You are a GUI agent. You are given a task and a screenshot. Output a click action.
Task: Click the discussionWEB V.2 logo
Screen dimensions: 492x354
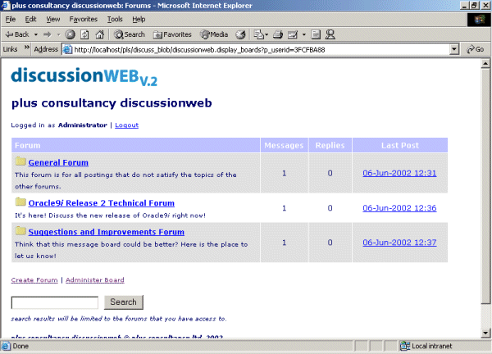(84, 77)
